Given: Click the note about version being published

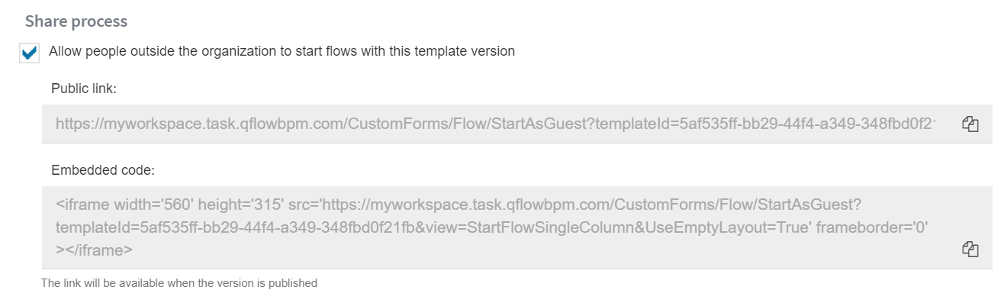Looking at the screenshot, I should click(x=179, y=283).
